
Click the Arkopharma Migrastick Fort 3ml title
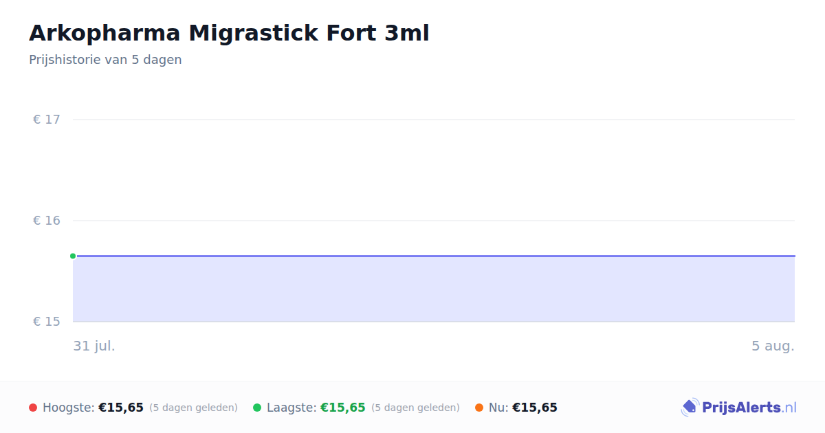click(229, 33)
